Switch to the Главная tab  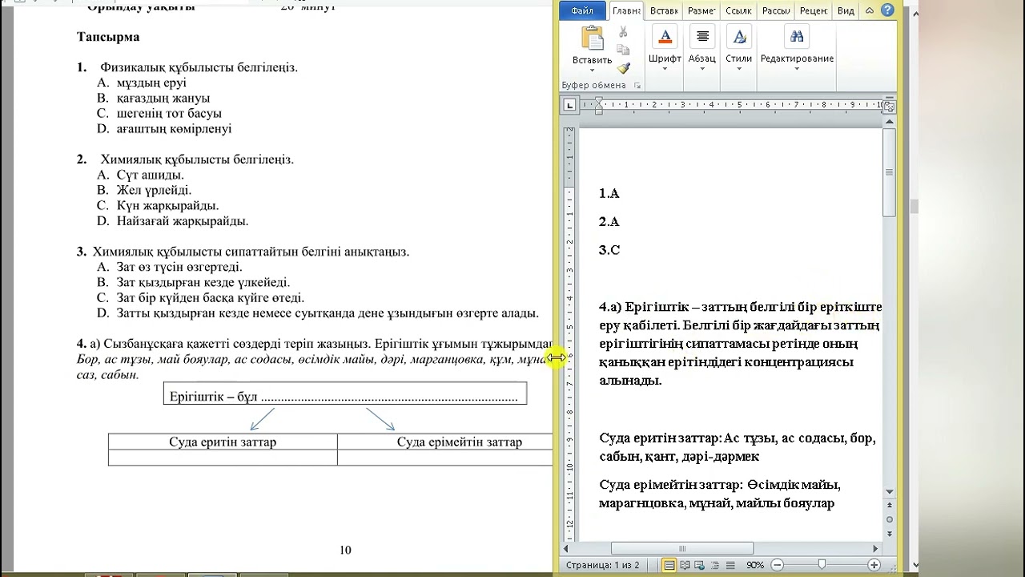tap(626, 10)
